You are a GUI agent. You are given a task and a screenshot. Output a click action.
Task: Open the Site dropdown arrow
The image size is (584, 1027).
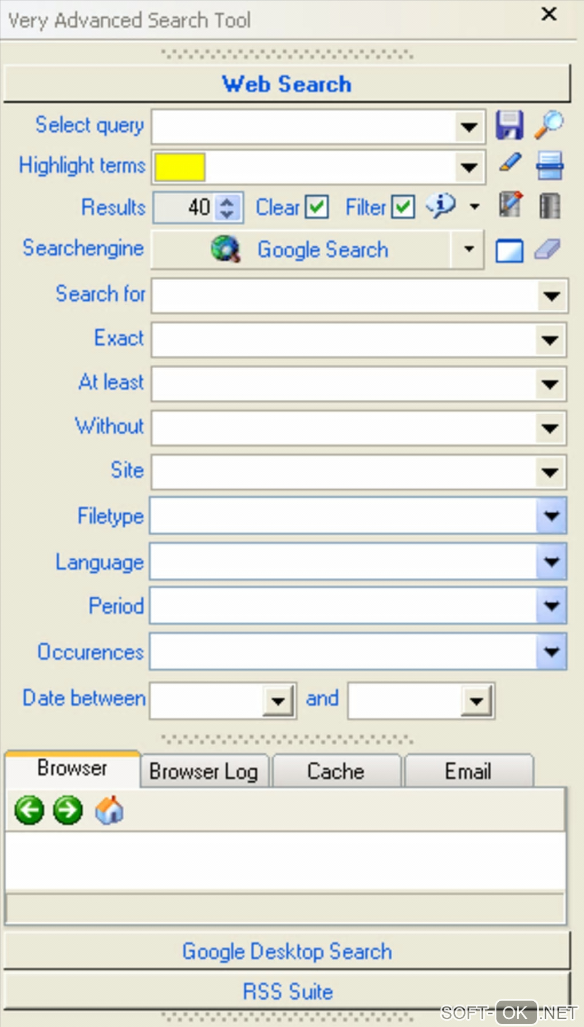click(550, 473)
